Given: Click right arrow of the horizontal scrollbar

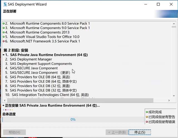Looking at the screenshot, I should tap(169, 100).
